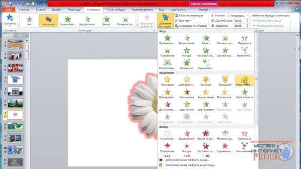
Task: Select entrance effect Масштабирование
Action: tap(167, 65)
